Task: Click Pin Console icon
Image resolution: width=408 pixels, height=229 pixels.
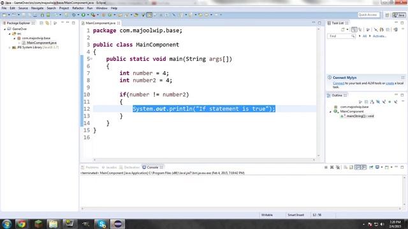Action: pos(371,167)
